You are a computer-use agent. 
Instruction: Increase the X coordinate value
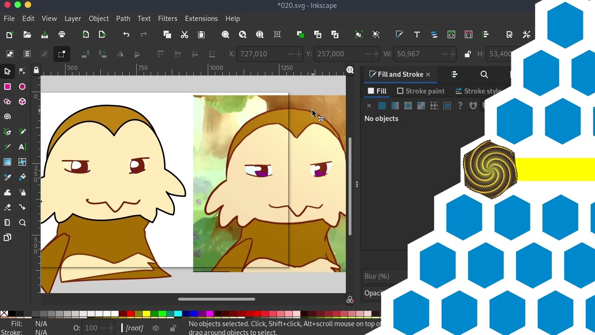click(299, 54)
